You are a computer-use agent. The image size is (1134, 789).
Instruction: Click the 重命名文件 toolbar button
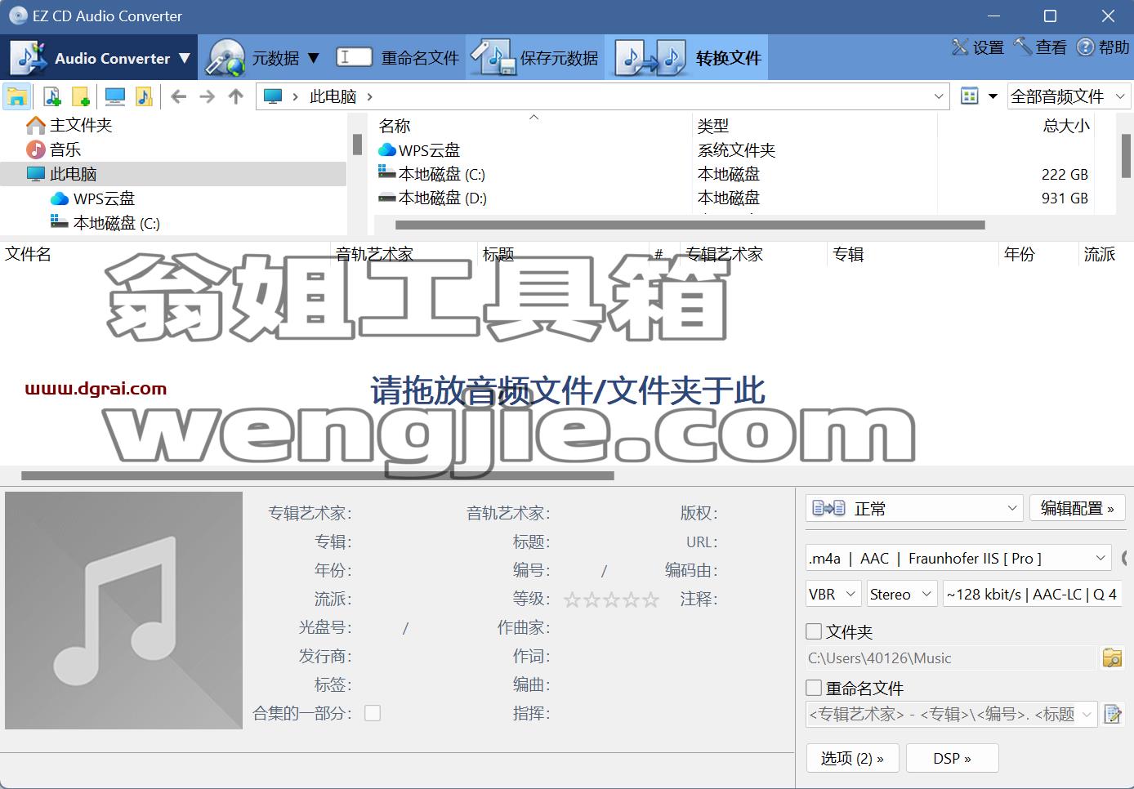398,58
